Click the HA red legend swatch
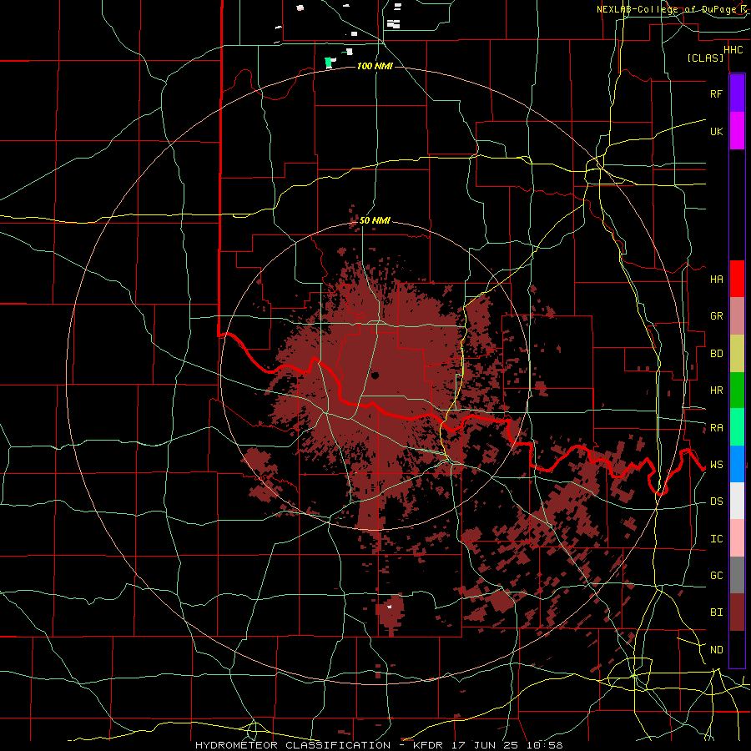This screenshot has height=751, width=751. tap(737, 279)
